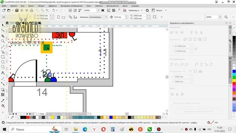Click the Print icon in toolbar

point(32,10)
